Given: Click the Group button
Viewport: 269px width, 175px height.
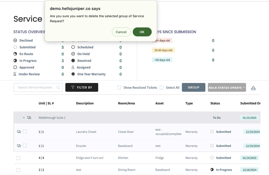Looking at the screenshot, I should 194,87.
